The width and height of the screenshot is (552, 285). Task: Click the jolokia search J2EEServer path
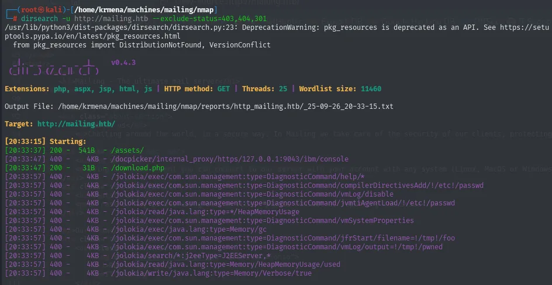coord(191,256)
